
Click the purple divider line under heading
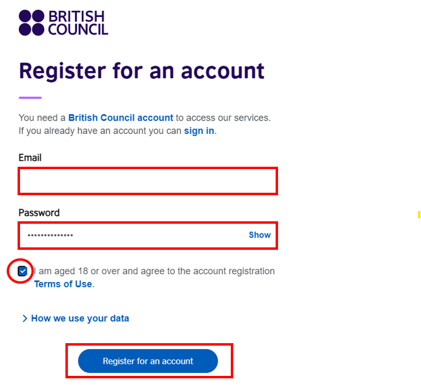click(30, 98)
